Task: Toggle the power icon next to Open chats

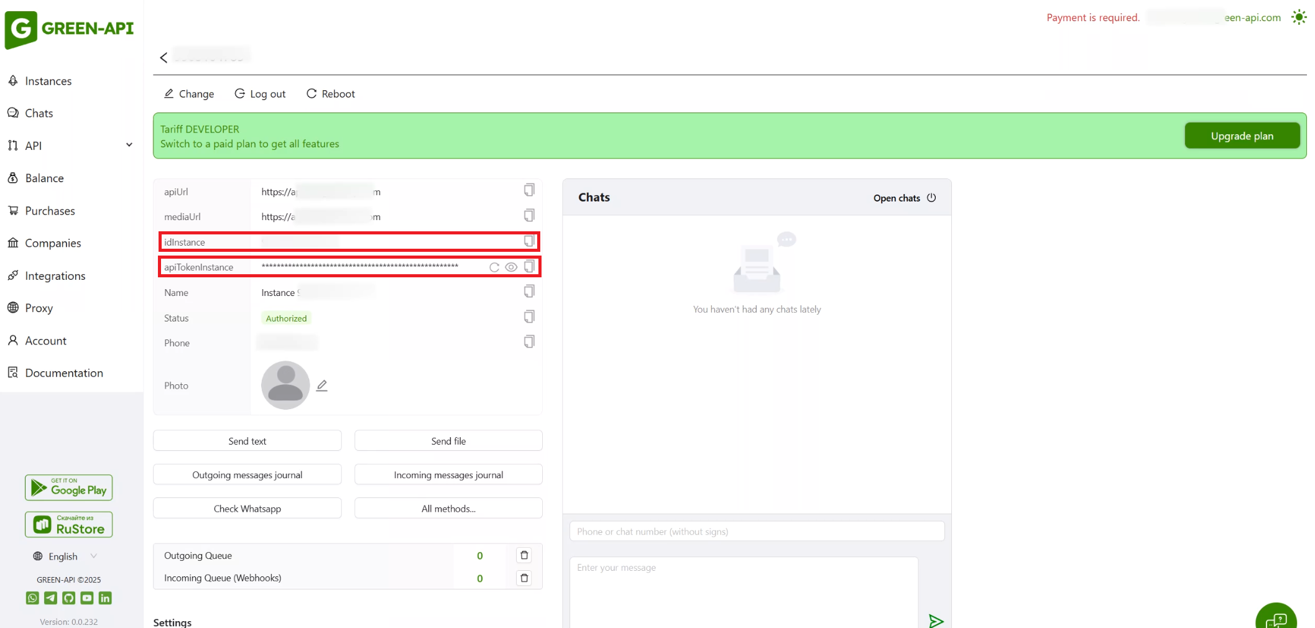Action: point(932,198)
